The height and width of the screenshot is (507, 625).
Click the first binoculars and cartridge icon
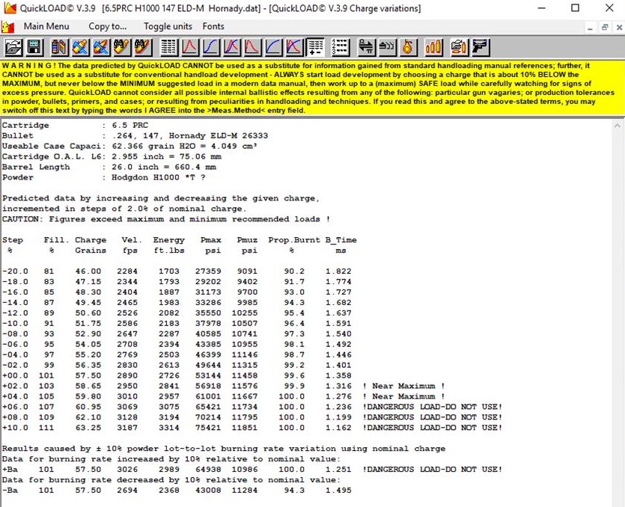point(121,47)
